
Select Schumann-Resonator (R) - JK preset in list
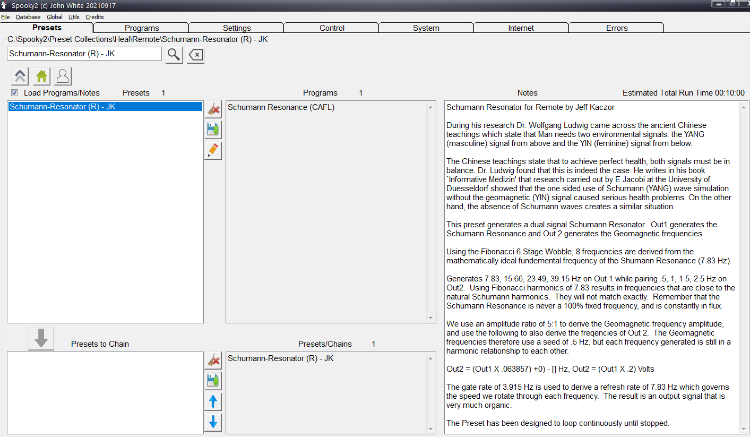105,107
